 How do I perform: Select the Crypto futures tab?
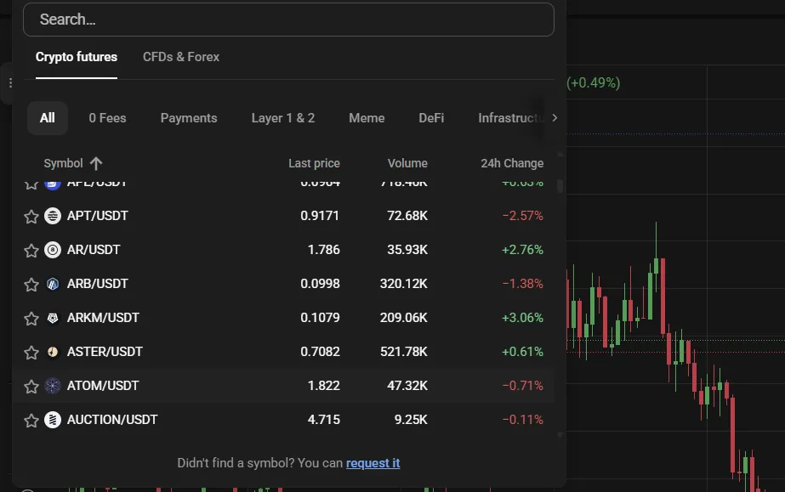click(76, 57)
